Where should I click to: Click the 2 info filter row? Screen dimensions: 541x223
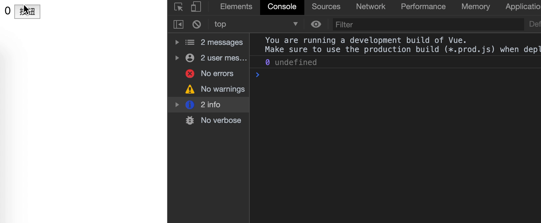pyautogui.click(x=210, y=105)
